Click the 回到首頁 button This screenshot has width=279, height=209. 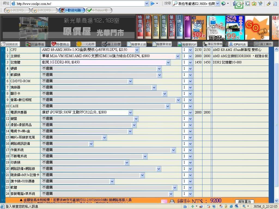pyautogui.click(x=10, y=44)
